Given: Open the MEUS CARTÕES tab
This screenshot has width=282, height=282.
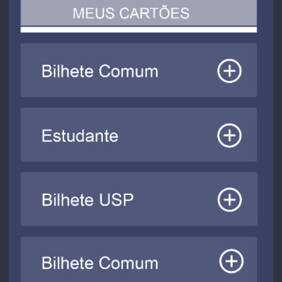Looking at the screenshot, I should tap(139, 13).
